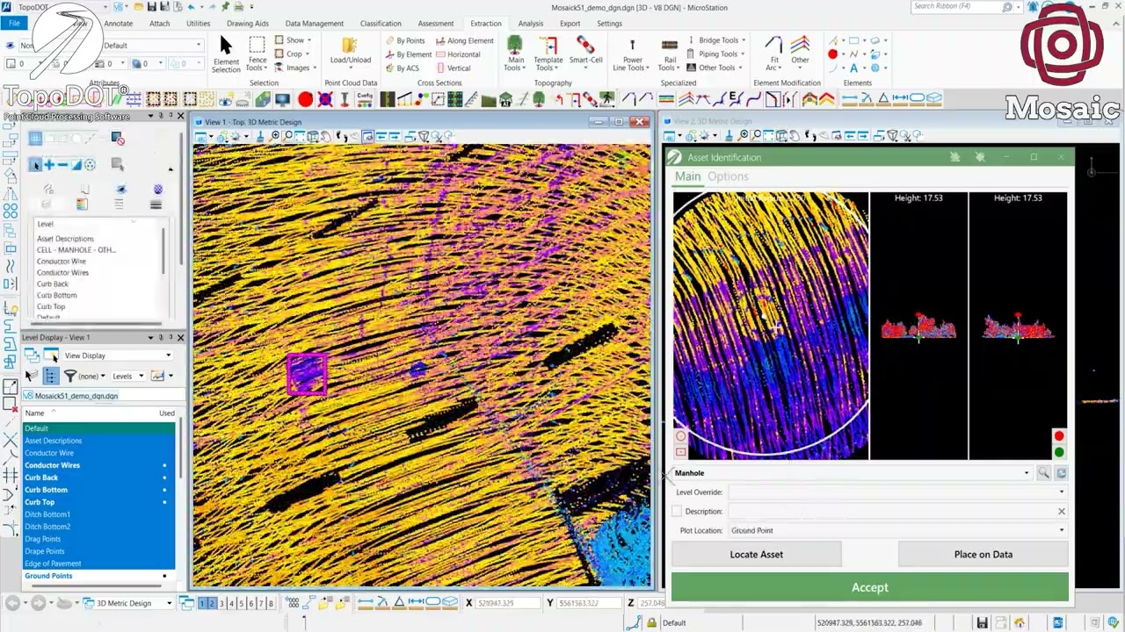Click the red circle below profile view
The width and height of the screenshot is (1125, 632).
point(1059,436)
